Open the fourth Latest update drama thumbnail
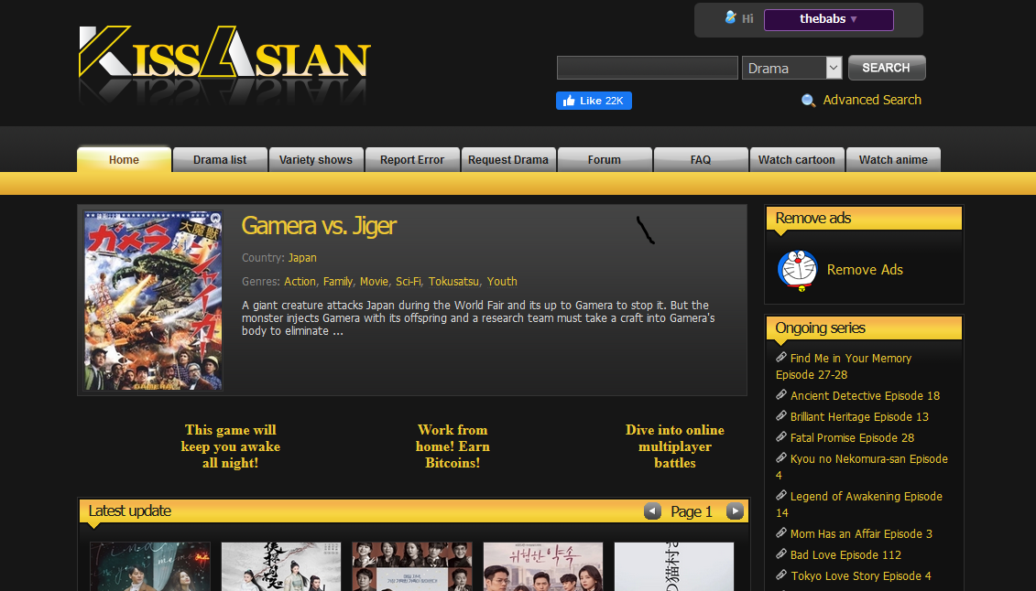The height and width of the screenshot is (591, 1036). [x=543, y=566]
